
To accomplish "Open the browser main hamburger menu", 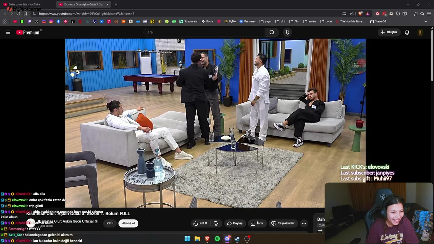I will (x=429, y=14).
